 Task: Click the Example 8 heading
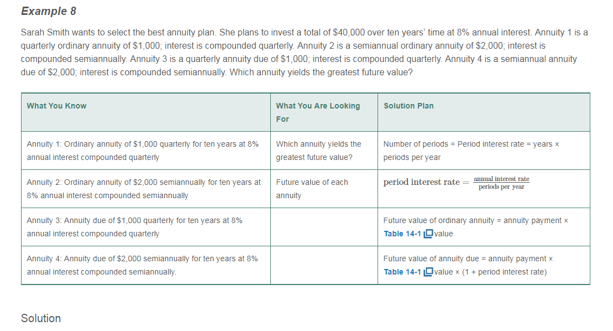49,11
